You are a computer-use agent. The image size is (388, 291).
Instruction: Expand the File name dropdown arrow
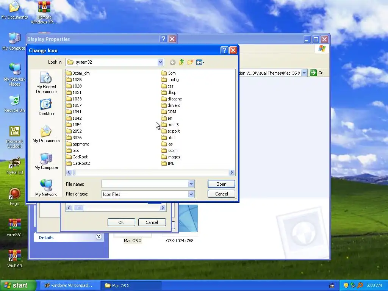[x=191, y=184]
